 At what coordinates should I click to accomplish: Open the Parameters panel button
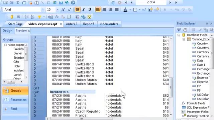[x=15, y=100]
